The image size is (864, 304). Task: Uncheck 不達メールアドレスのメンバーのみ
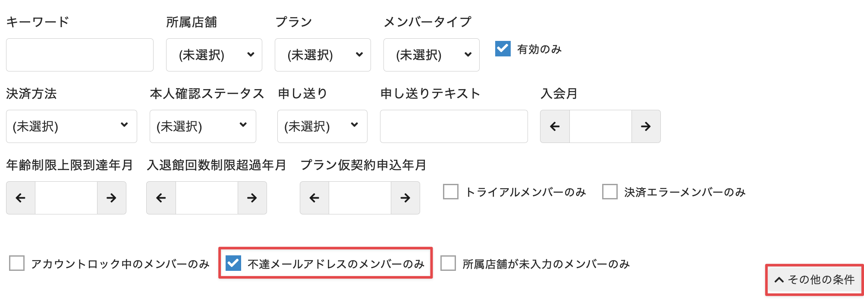pyautogui.click(x=233, y=263)
